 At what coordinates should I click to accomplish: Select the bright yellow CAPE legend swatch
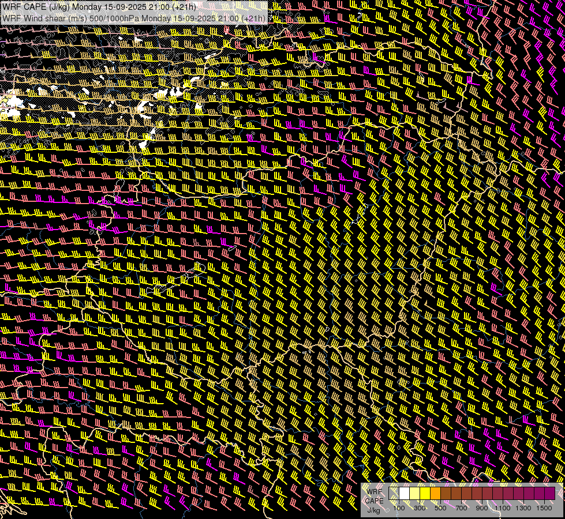425,493
